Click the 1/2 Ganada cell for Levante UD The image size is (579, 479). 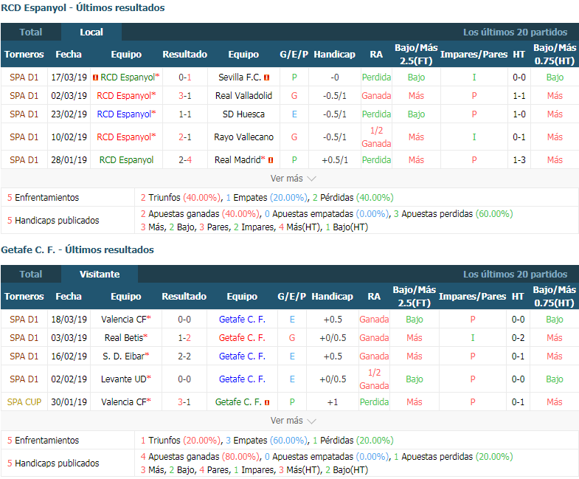[374, 379]
